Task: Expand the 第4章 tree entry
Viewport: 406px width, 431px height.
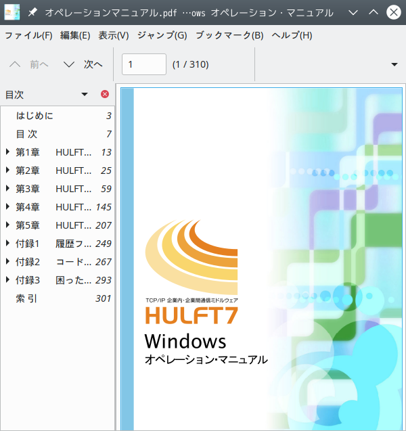Action: (7, 206)
